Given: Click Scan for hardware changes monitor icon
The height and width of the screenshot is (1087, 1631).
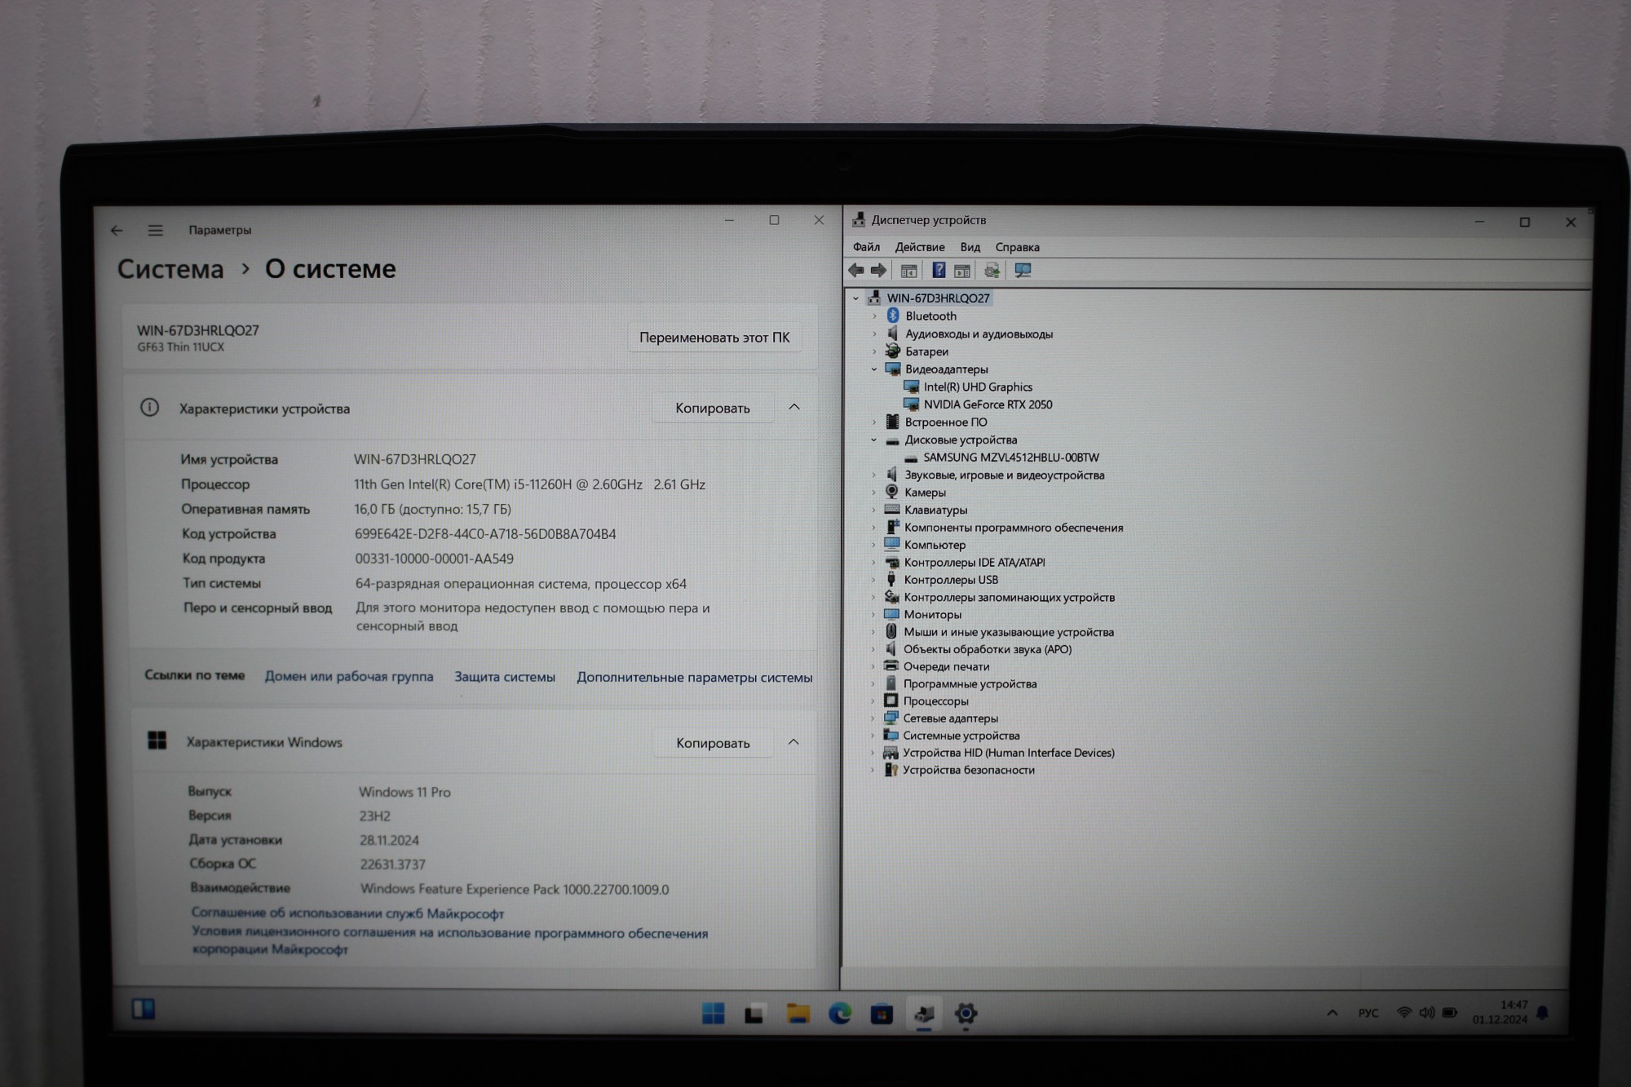Looking at the screenshot, I should coord(1023,270).
